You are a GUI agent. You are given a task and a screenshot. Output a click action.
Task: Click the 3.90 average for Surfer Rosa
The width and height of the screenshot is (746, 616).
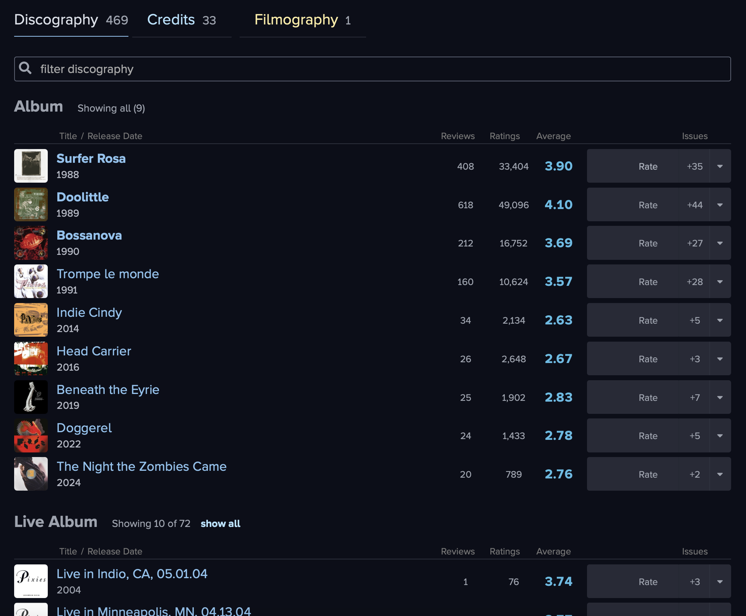pos(558,166)
